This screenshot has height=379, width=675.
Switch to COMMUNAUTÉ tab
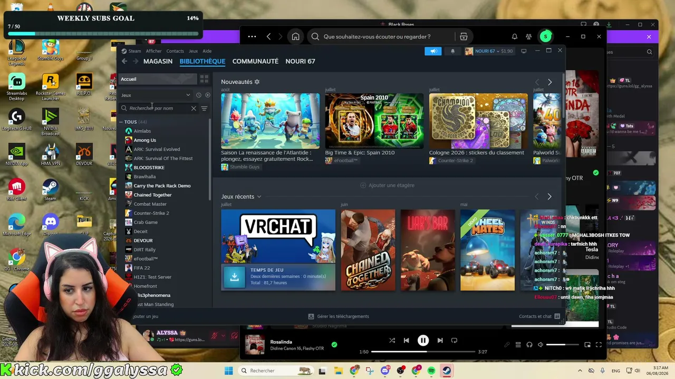point(255,61)
